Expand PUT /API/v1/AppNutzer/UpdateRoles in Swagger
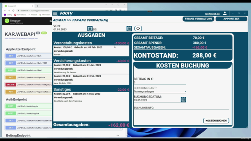The width and height of the screenshot is (251, 141). click(x=28, y=92)
